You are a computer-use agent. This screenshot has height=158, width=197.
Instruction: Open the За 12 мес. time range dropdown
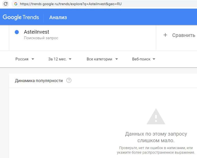[x=60, y=59]
